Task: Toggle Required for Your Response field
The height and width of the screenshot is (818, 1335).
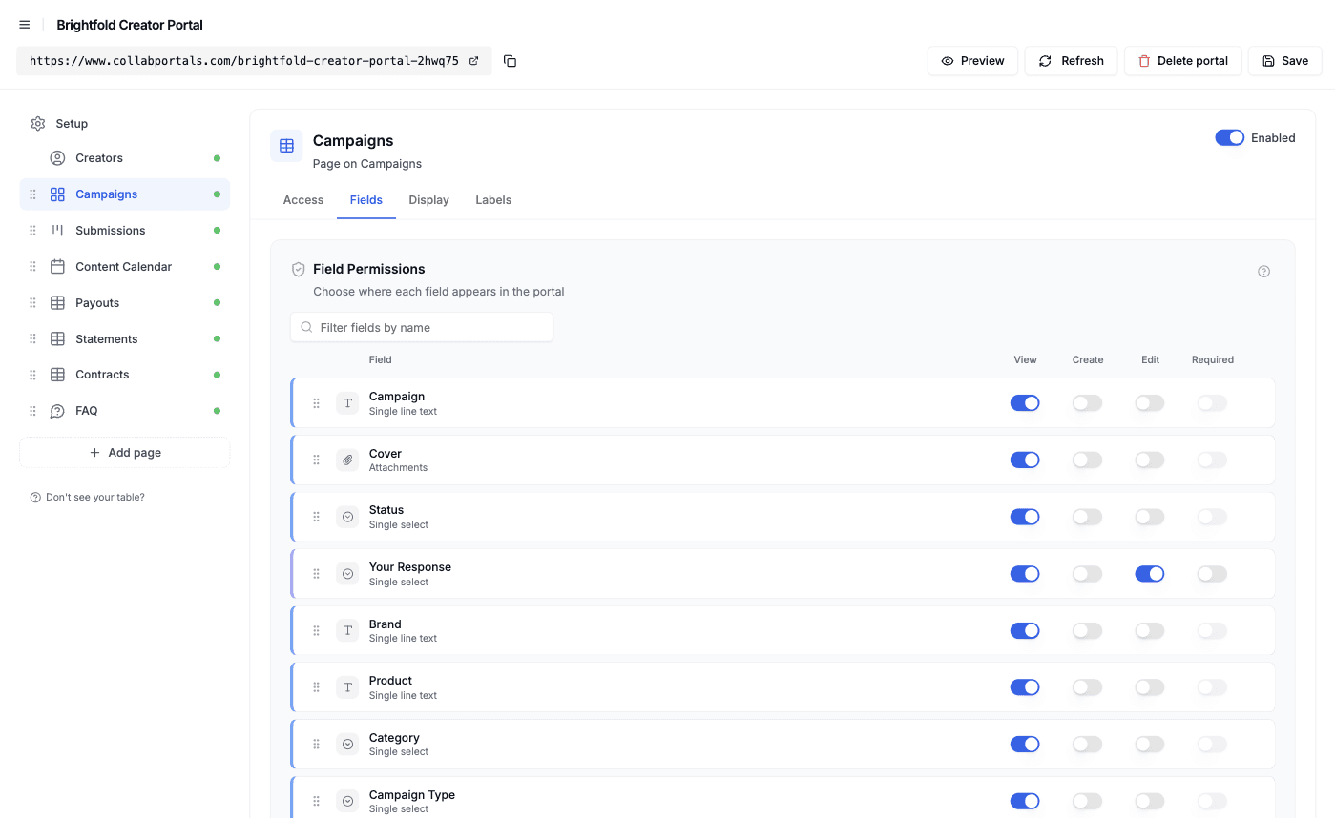Action: pyautogui.click(x=1212, y=574)
